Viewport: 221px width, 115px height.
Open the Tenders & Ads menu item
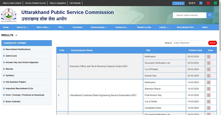point(144,28)
